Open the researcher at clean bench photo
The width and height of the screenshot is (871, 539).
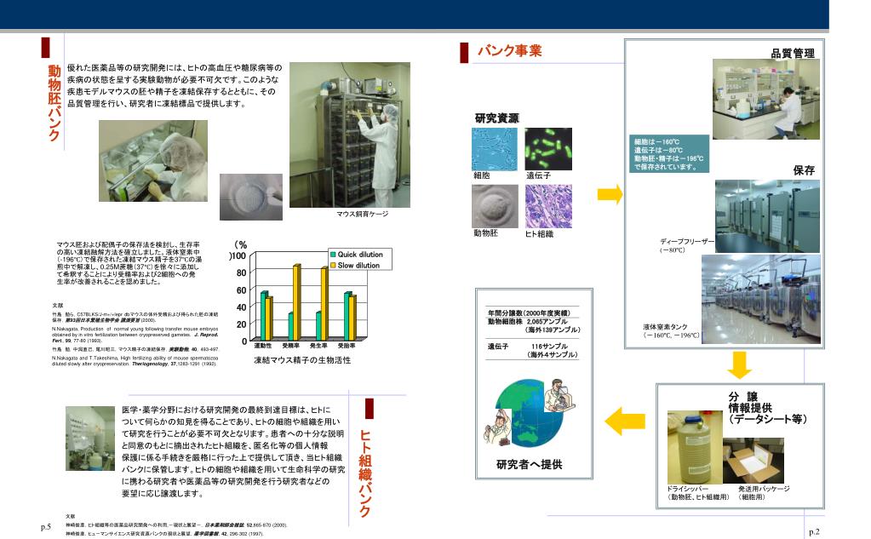pos(153,161)
